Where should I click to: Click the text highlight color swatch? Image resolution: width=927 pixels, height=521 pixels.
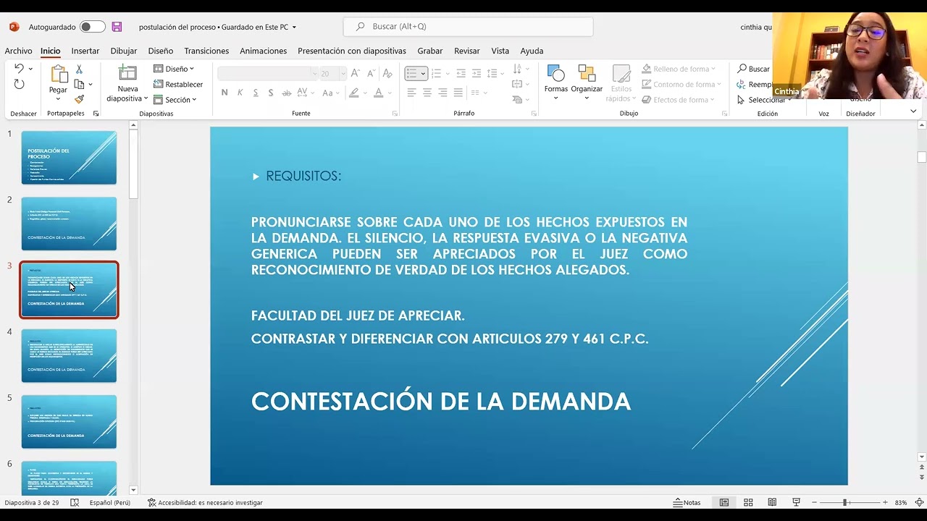[353, 93]
